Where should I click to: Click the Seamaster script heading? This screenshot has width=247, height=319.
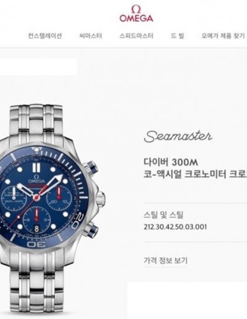click(x=178, y=136)
